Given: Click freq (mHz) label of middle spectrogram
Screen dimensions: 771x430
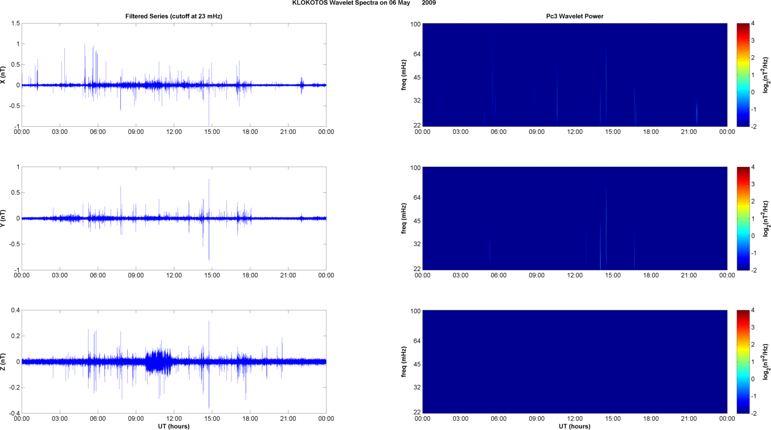Looking at the screenshot, I should [404, 218].
